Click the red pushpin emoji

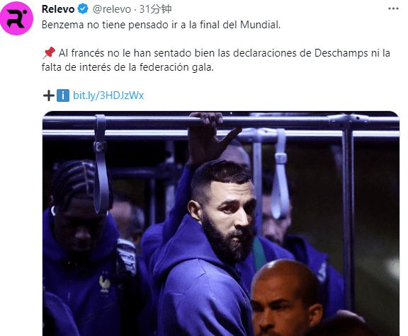click(49, 53)
